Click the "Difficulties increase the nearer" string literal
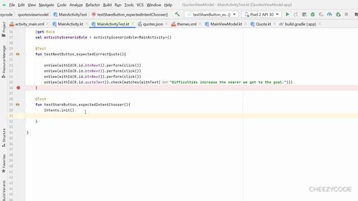Viewport: 358px width, 201px height. [228, 82]
